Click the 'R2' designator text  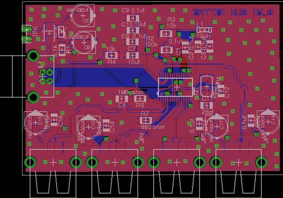pos(150,38)
